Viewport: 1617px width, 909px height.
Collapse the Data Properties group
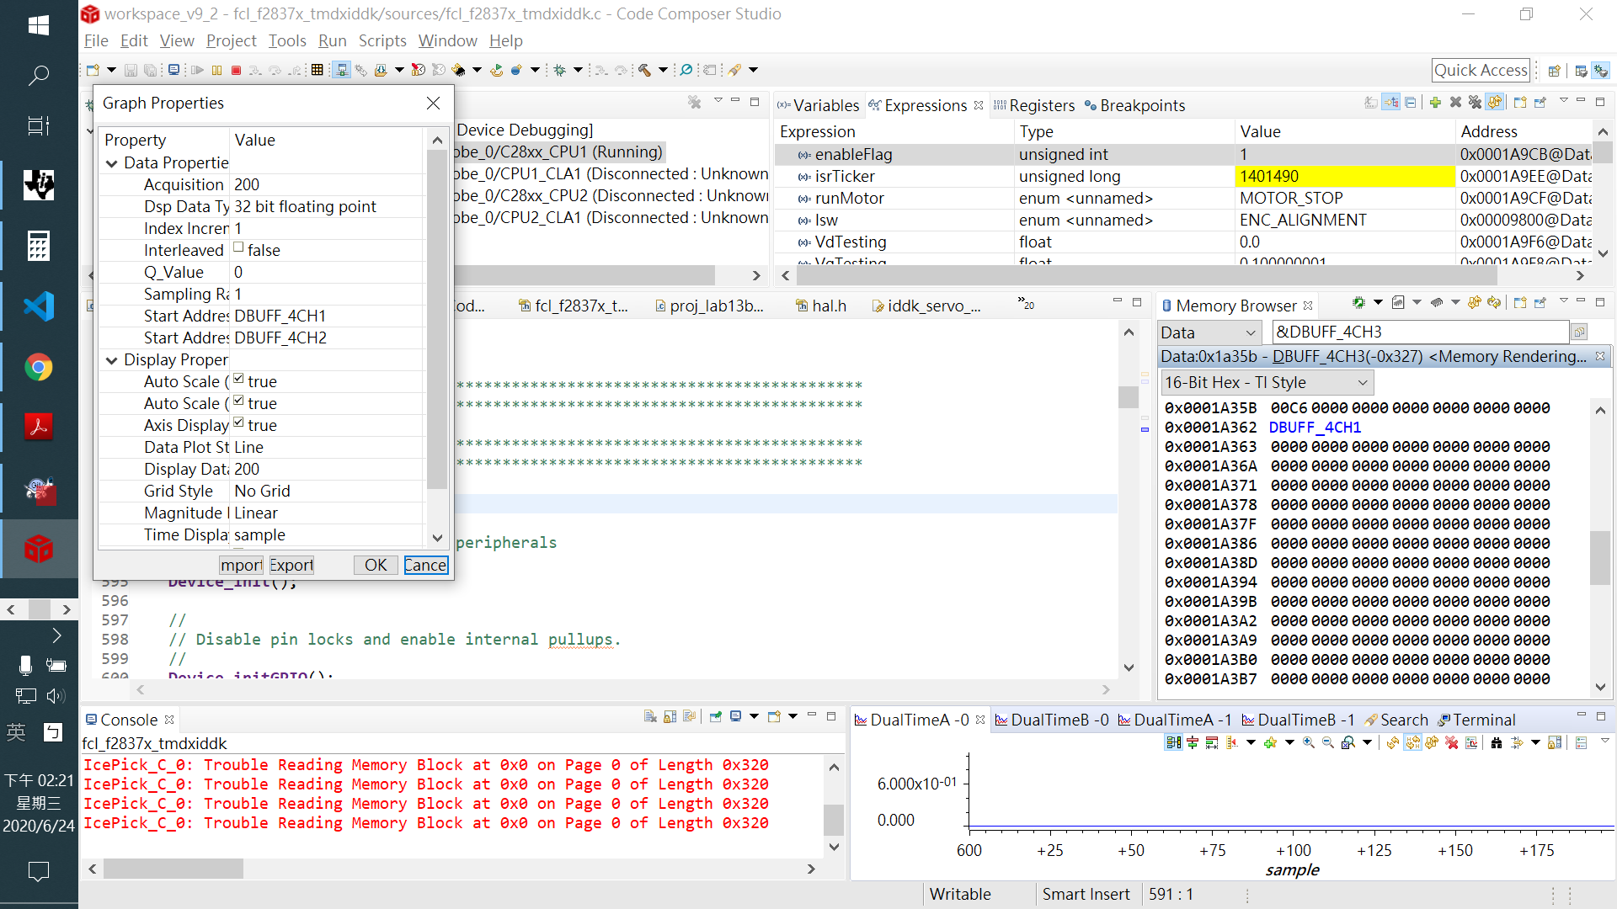(111, 163)
